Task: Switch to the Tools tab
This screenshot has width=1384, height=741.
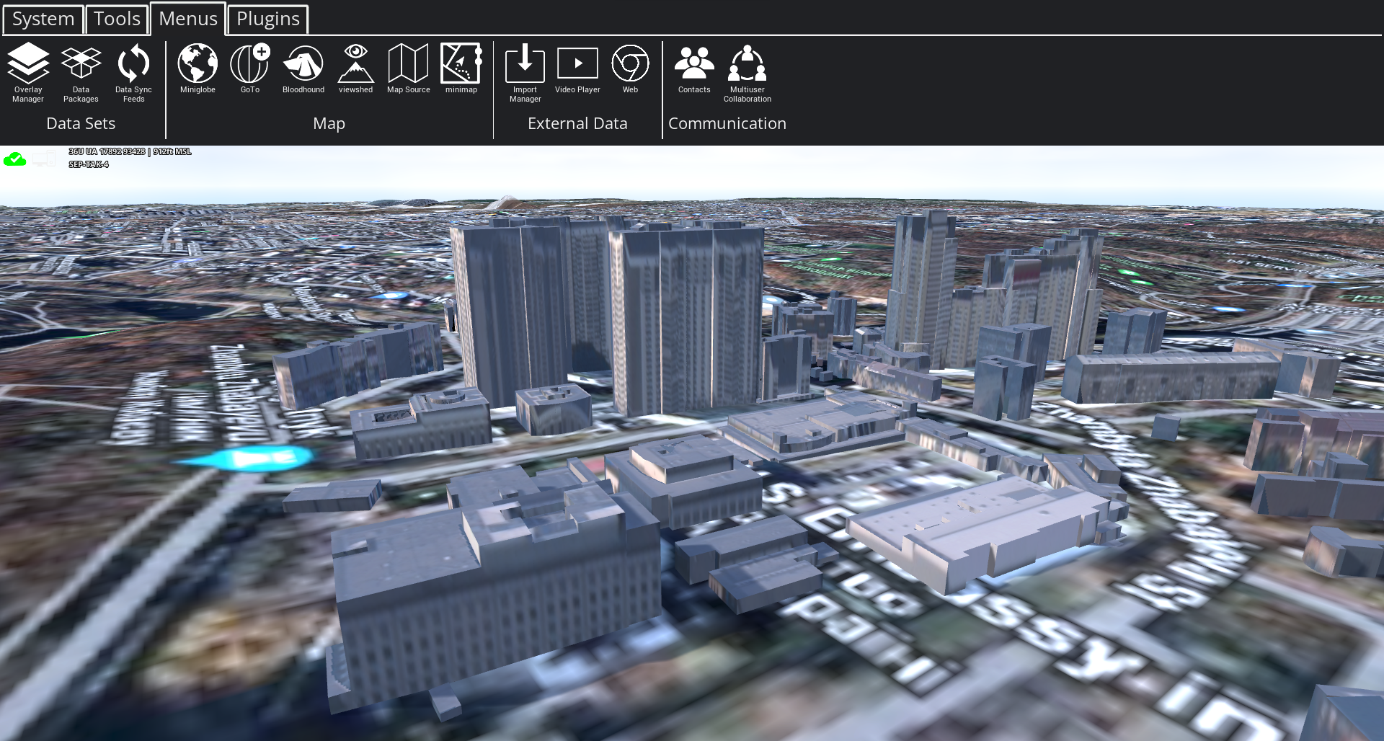Action: coord(117,19)
